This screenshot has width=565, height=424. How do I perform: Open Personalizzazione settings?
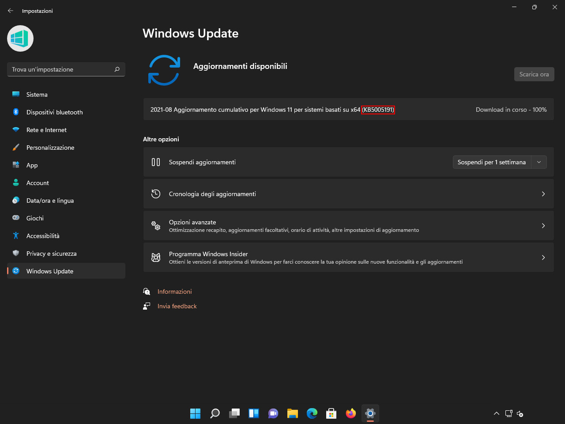66,148
